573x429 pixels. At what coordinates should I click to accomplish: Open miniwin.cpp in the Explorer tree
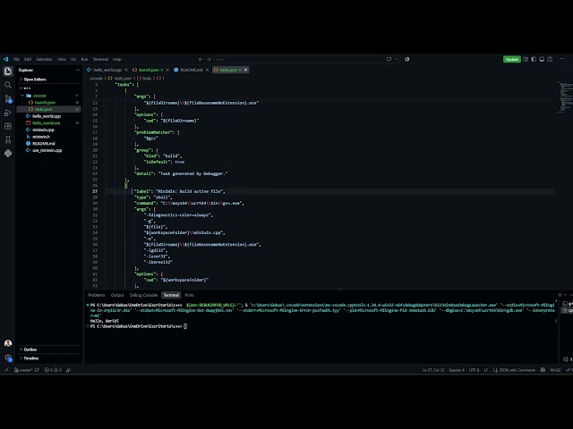point(43,130)
